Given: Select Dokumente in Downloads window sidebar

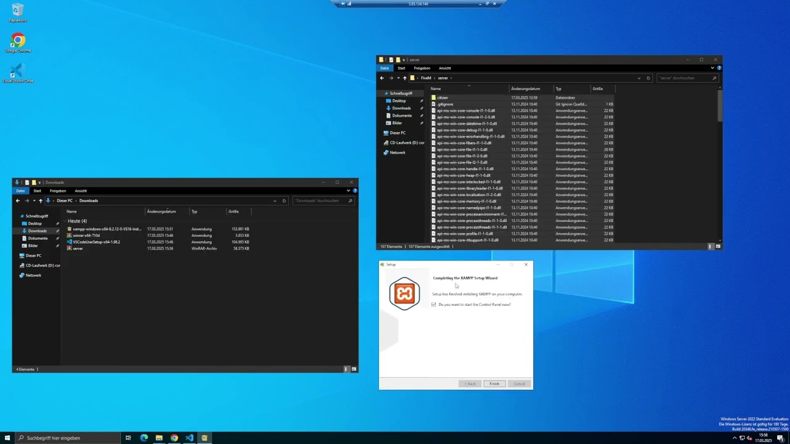Looking at the screenshot, I should click(38, 238).
